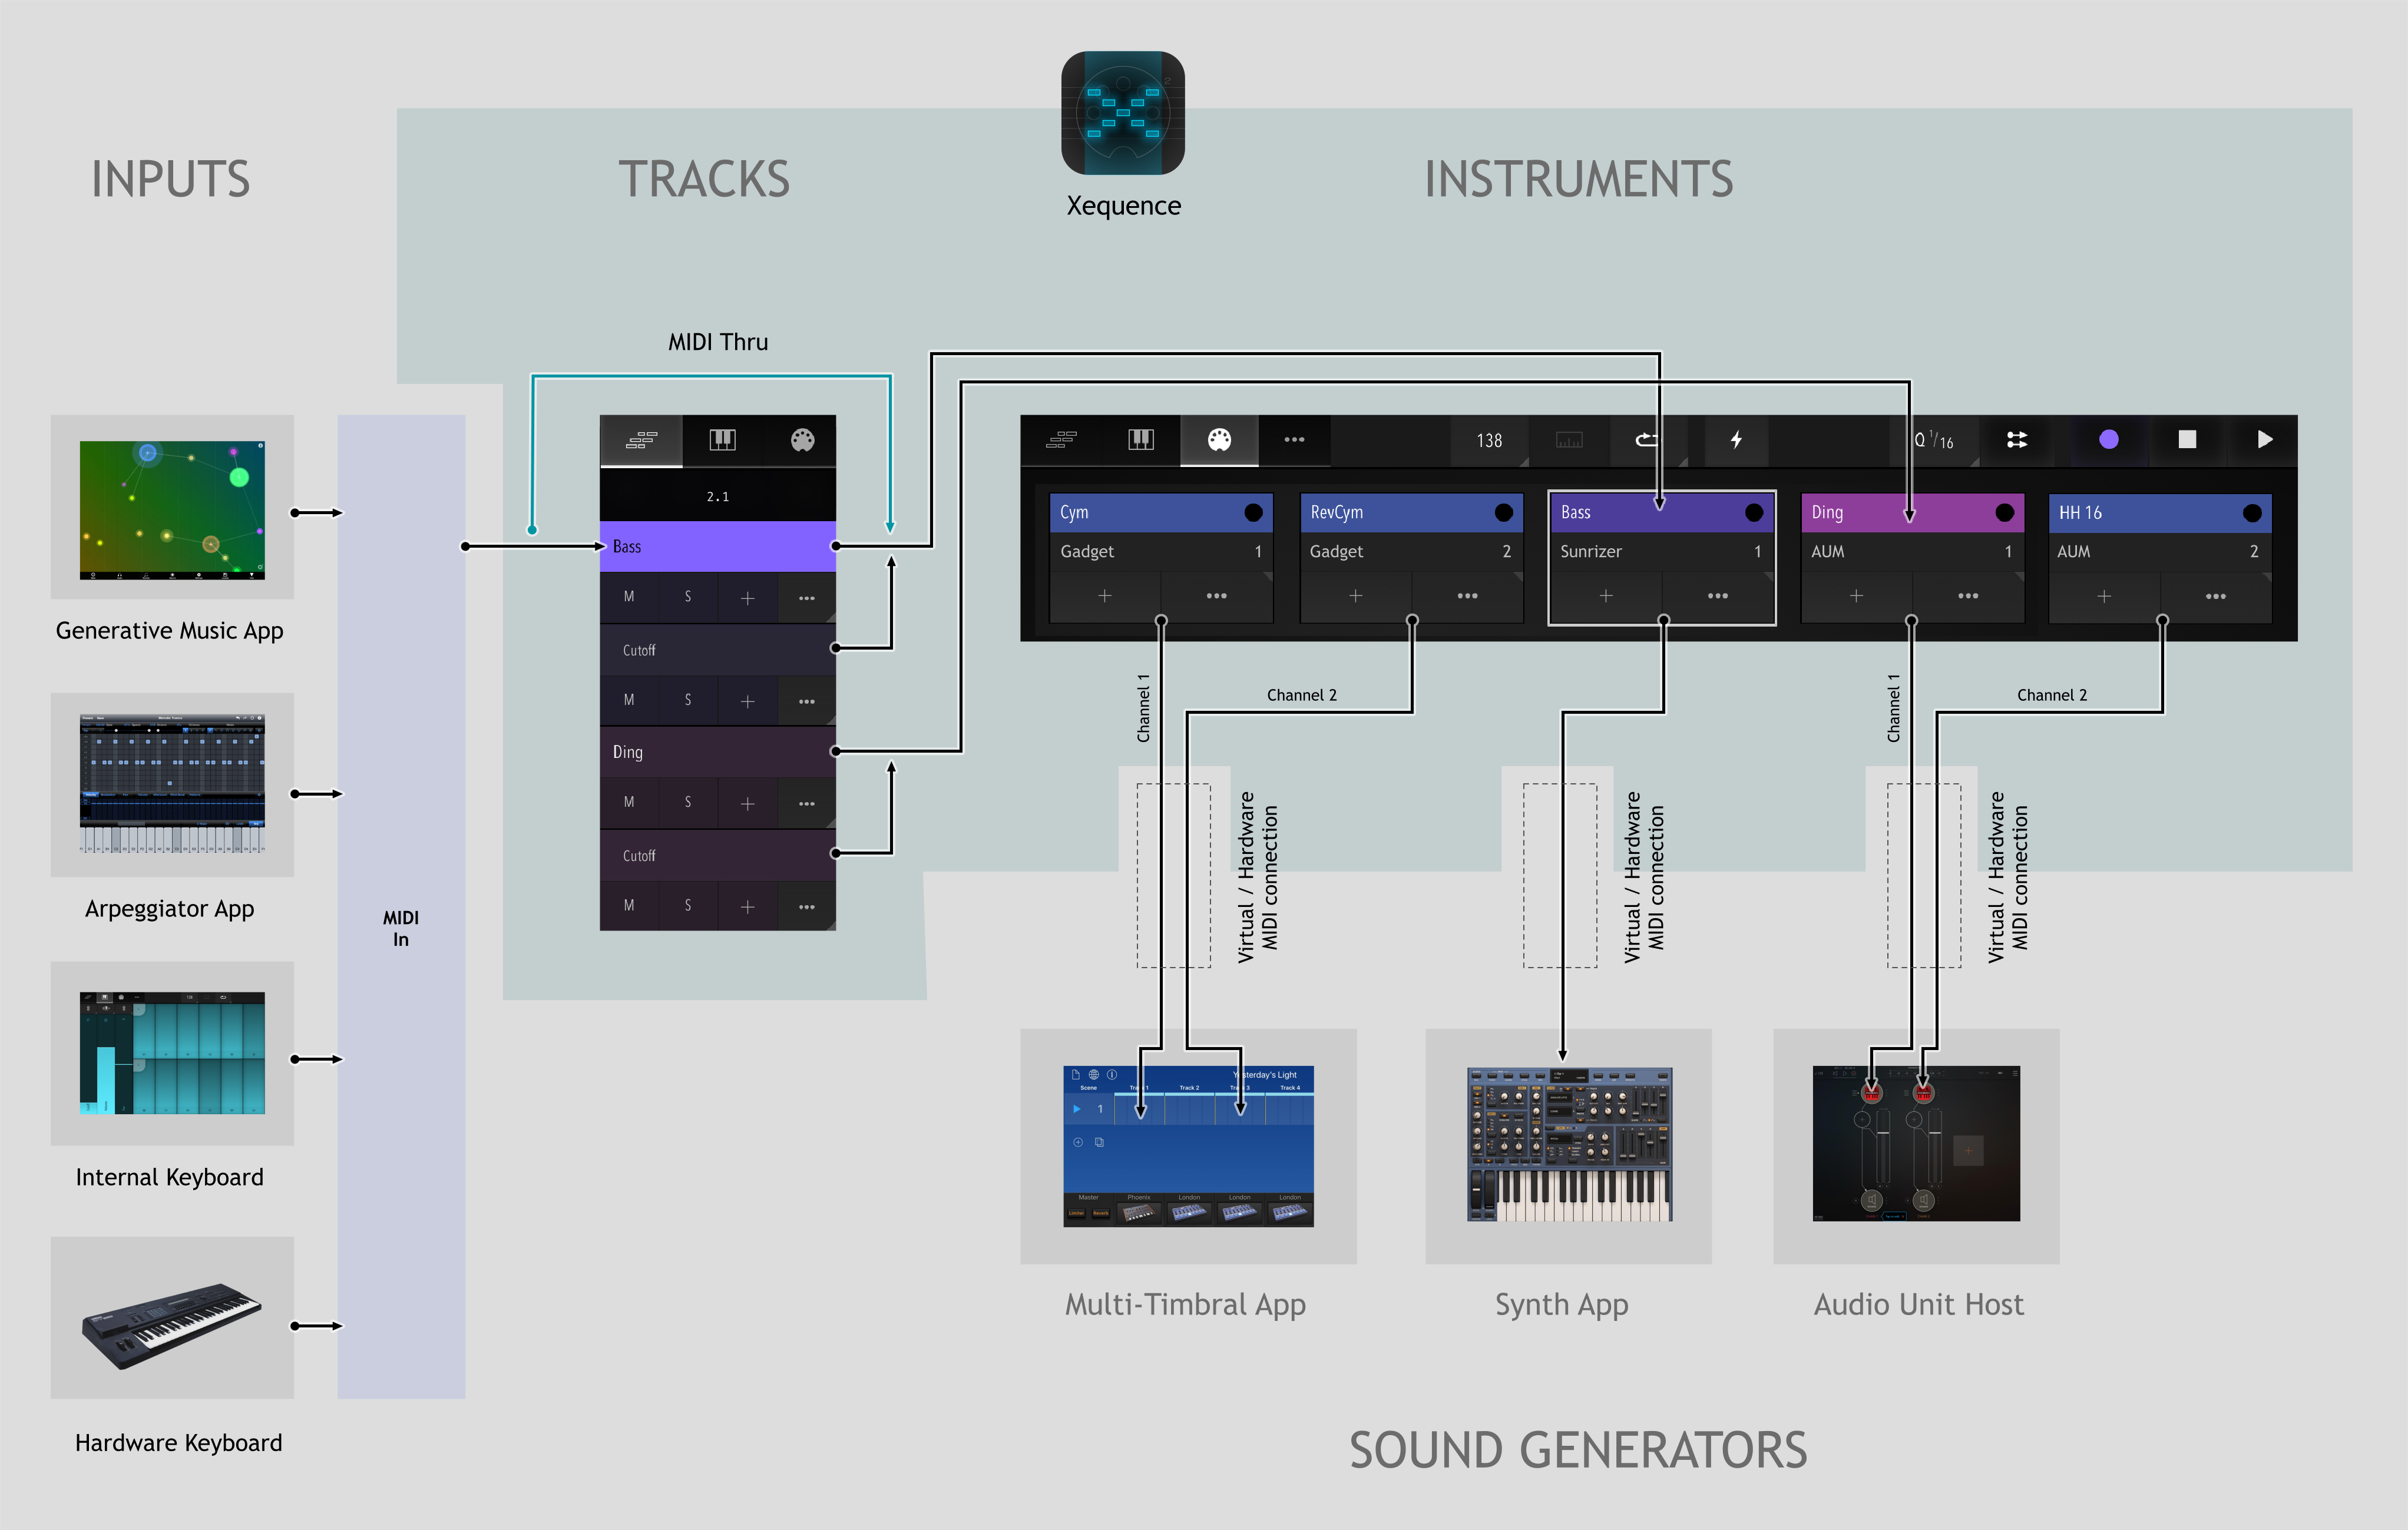
Task: Change MIDI channel 2 on HH 16 instrument
Action: click(x=2254, y=552)
